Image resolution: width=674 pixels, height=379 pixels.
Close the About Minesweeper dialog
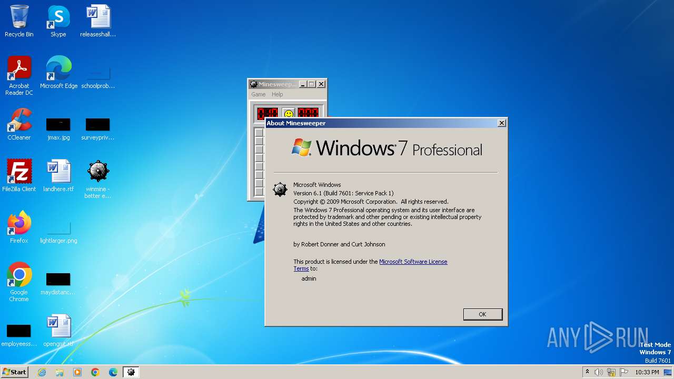[x=502, y=123]
